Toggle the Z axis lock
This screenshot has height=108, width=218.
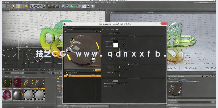click(x=40, y=6)
